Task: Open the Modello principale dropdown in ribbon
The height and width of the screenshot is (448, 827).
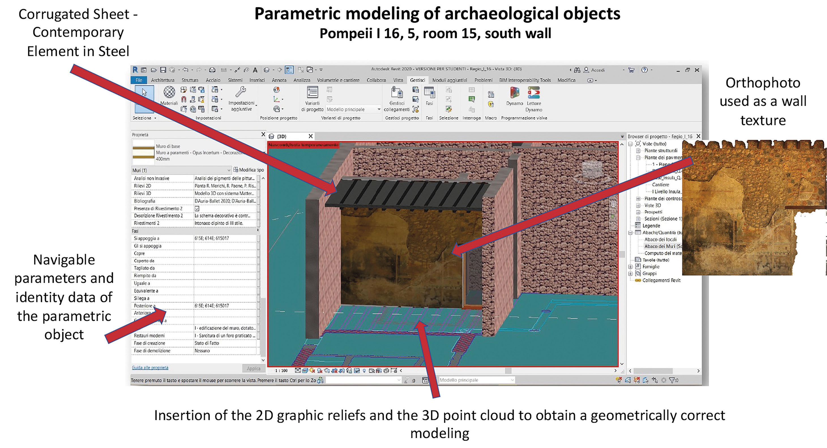Action: [x=353, y=109]
